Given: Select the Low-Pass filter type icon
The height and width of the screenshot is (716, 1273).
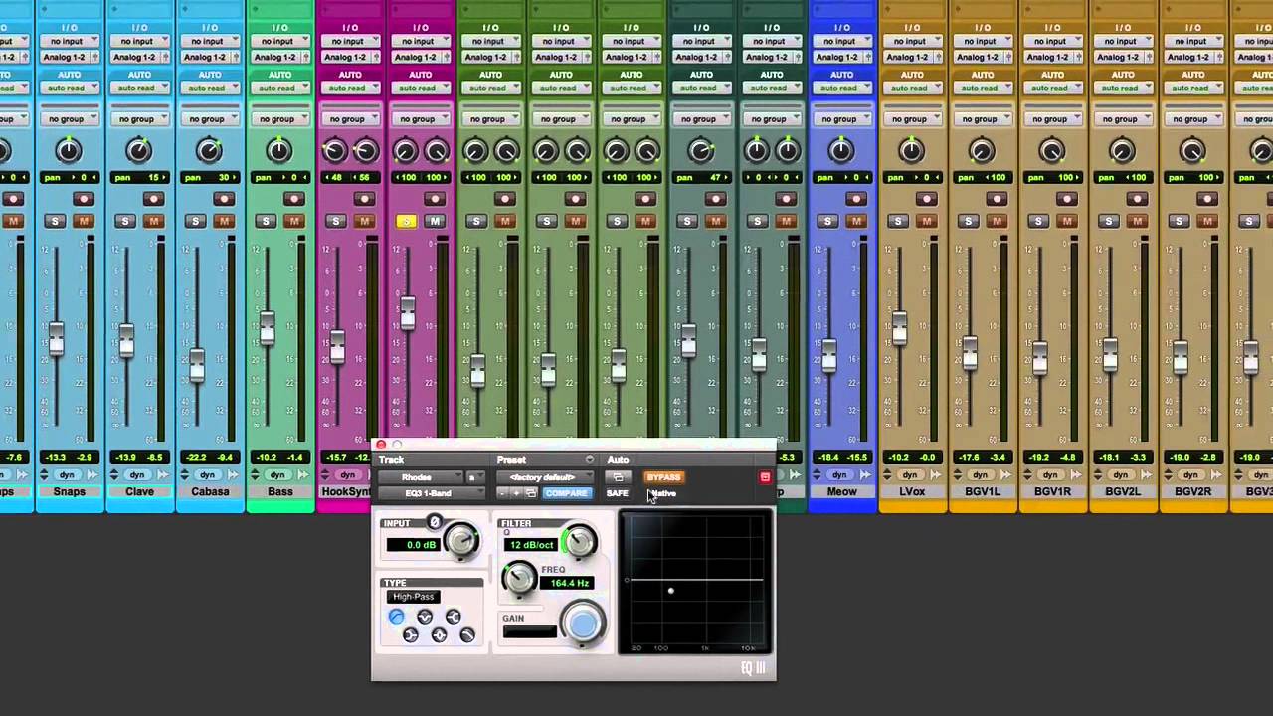Looking at the screenshot, I should point(467,635).
